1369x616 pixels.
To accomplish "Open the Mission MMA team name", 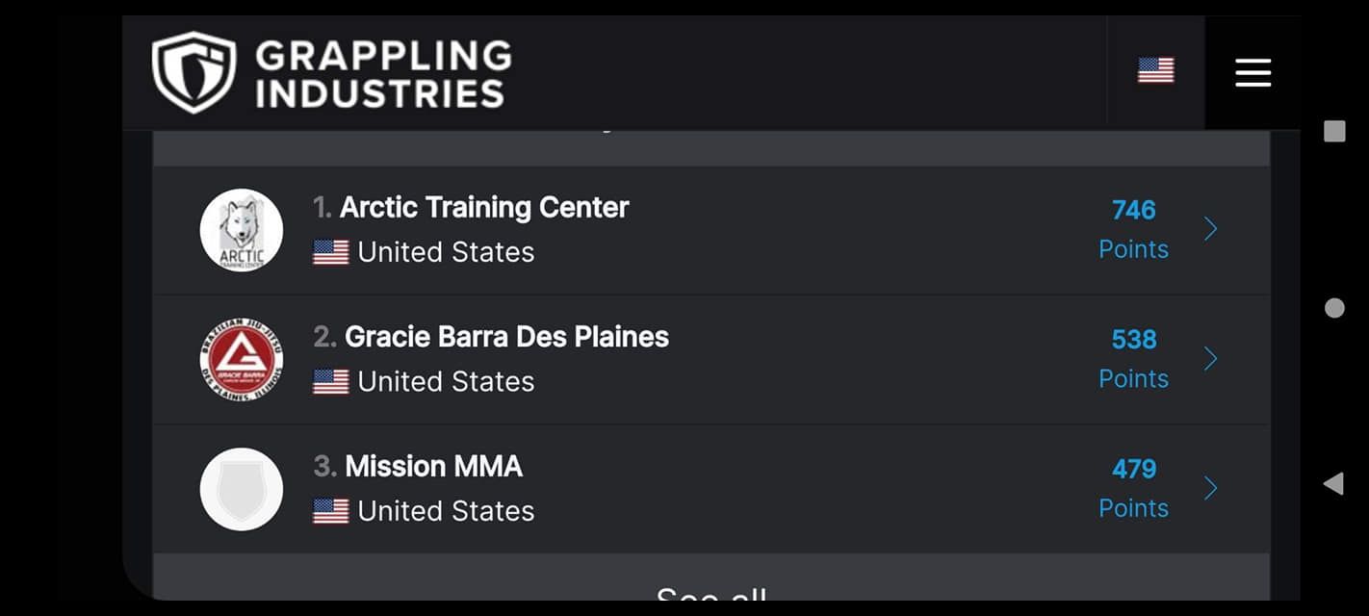I will pos(433,467).
